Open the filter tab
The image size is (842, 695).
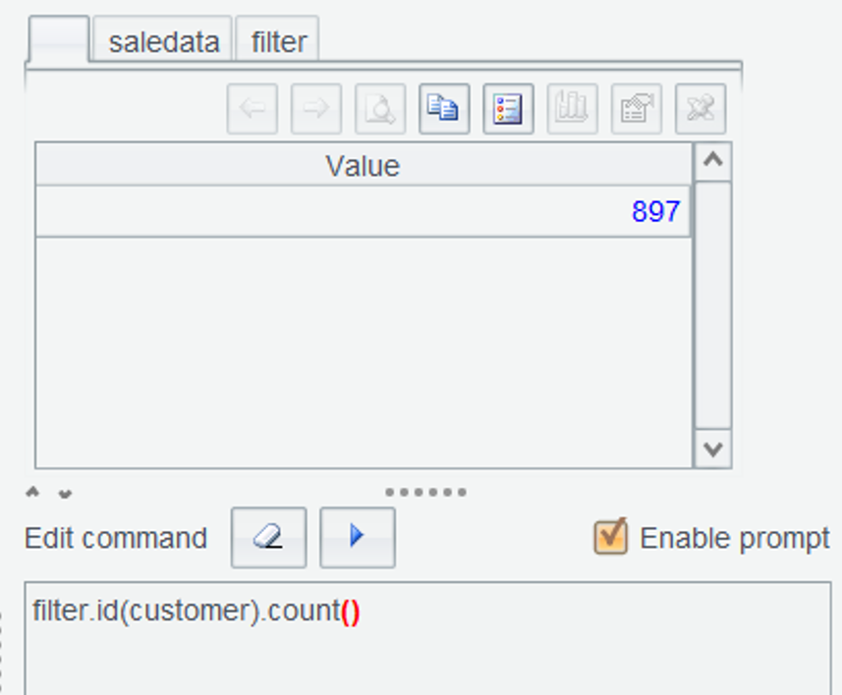pos(278,42)
